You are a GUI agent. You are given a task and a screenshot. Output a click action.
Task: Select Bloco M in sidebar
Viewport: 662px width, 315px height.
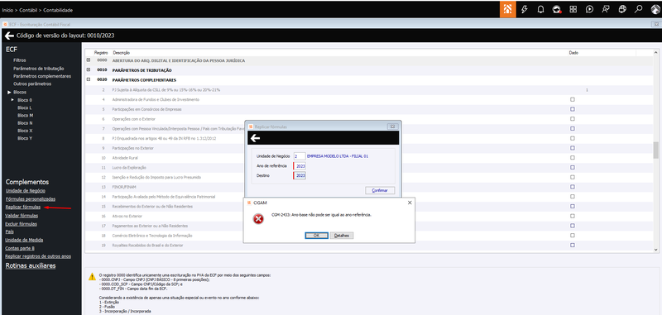click(25, 115)
